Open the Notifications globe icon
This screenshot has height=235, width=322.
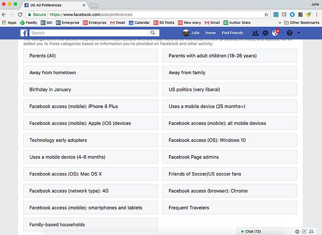click(275, 33)
